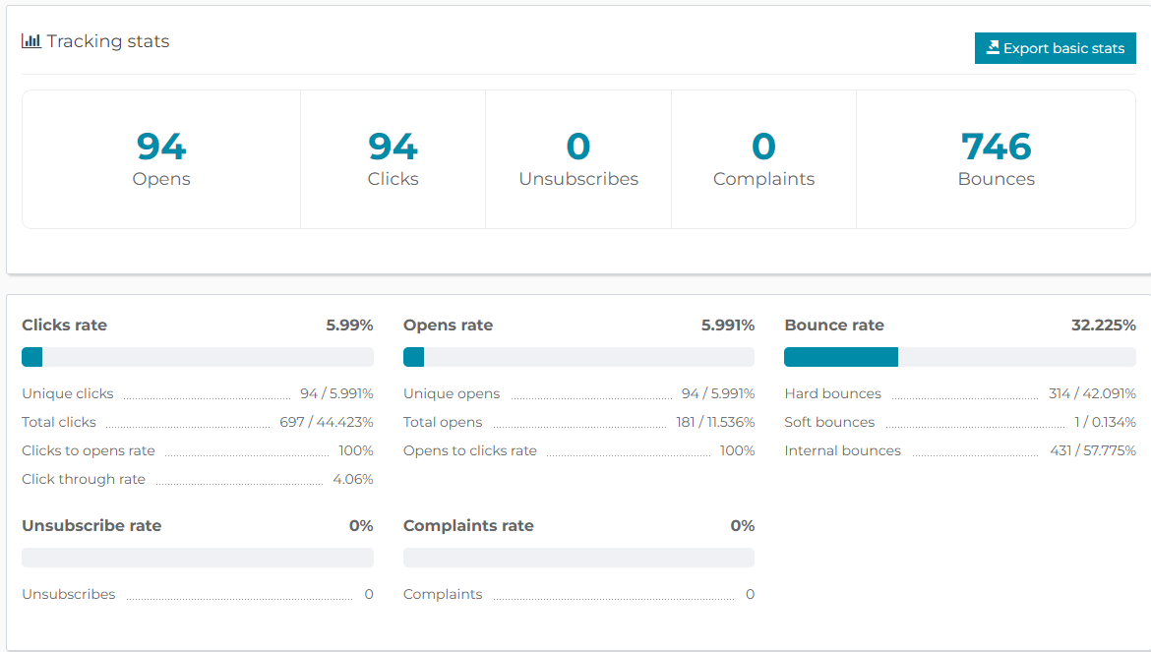Click the Total clicks label

59,423
